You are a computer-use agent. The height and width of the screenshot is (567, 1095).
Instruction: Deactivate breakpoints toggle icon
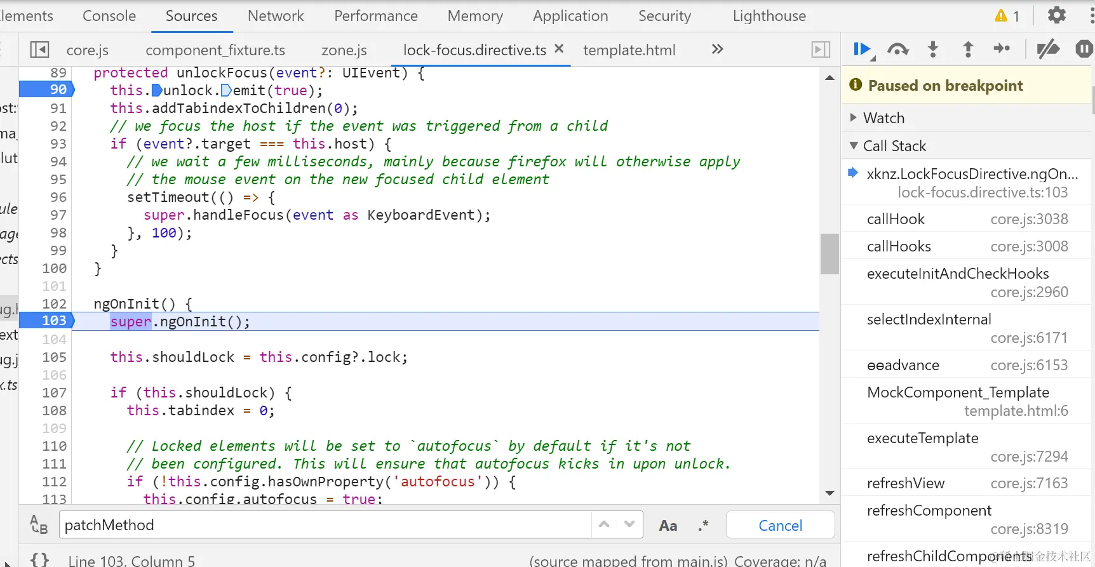[1048, 49]
